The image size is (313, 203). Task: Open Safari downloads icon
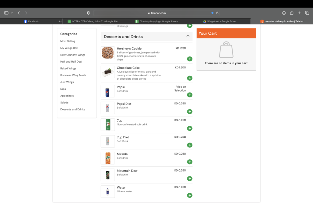point(284,13)
